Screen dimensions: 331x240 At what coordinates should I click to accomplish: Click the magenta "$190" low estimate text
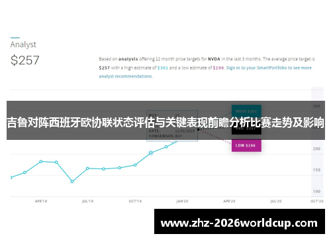coord(218,68)
